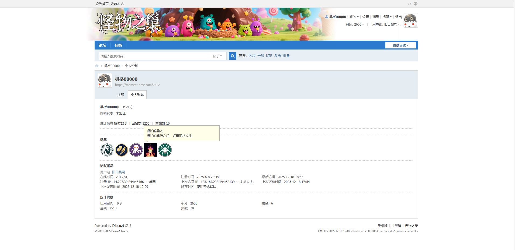Click 设为首页 link

coord(102,4)
